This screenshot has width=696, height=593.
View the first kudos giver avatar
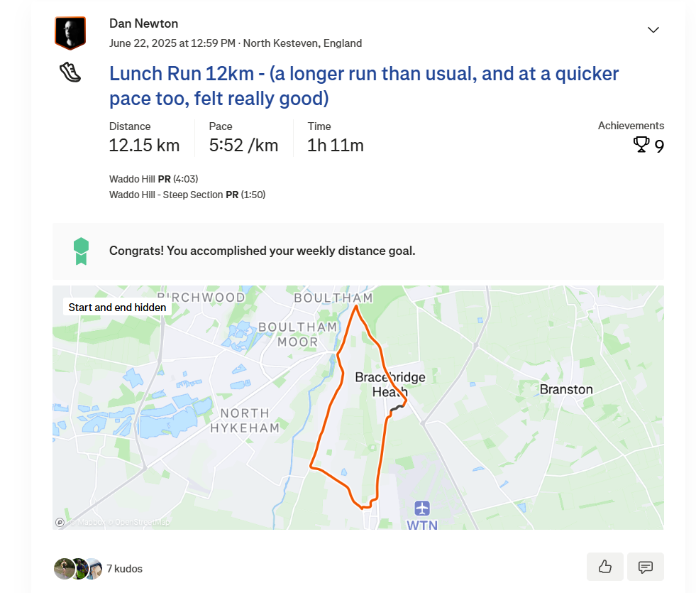63,569
